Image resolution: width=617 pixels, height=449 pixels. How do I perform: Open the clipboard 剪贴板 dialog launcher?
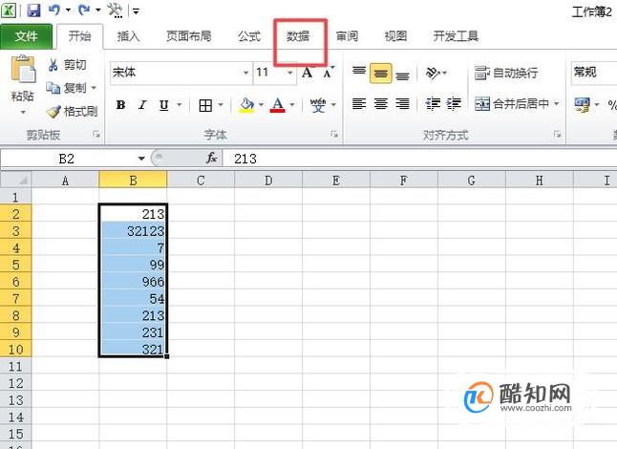click(96, 135)
